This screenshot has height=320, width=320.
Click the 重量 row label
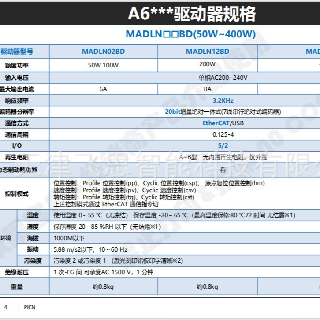point(17,287)
